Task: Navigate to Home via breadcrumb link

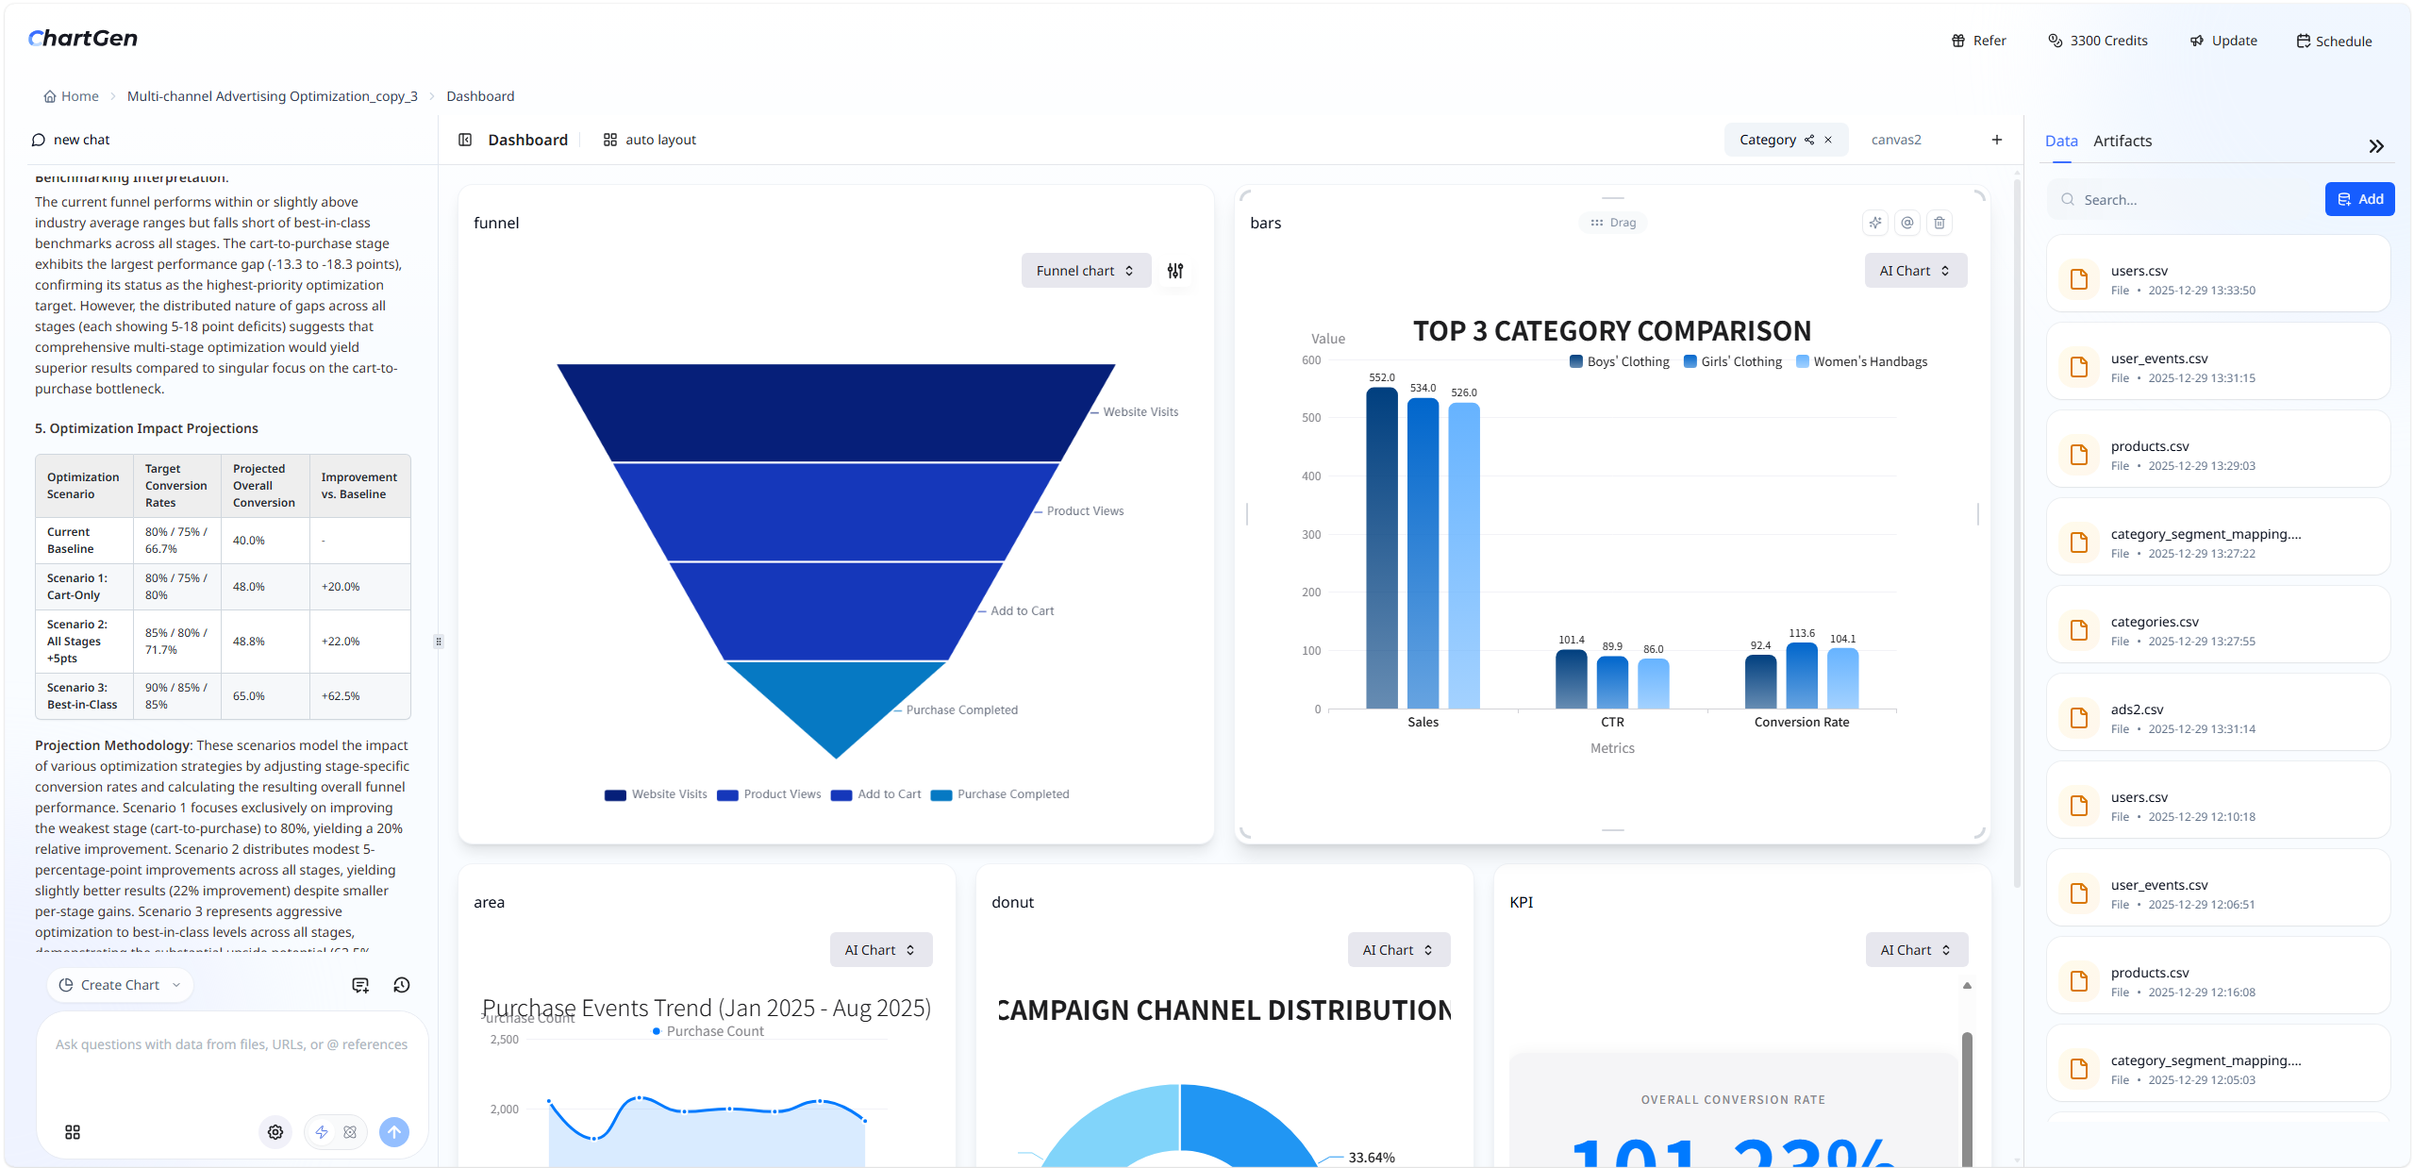Action: [79, 95]
